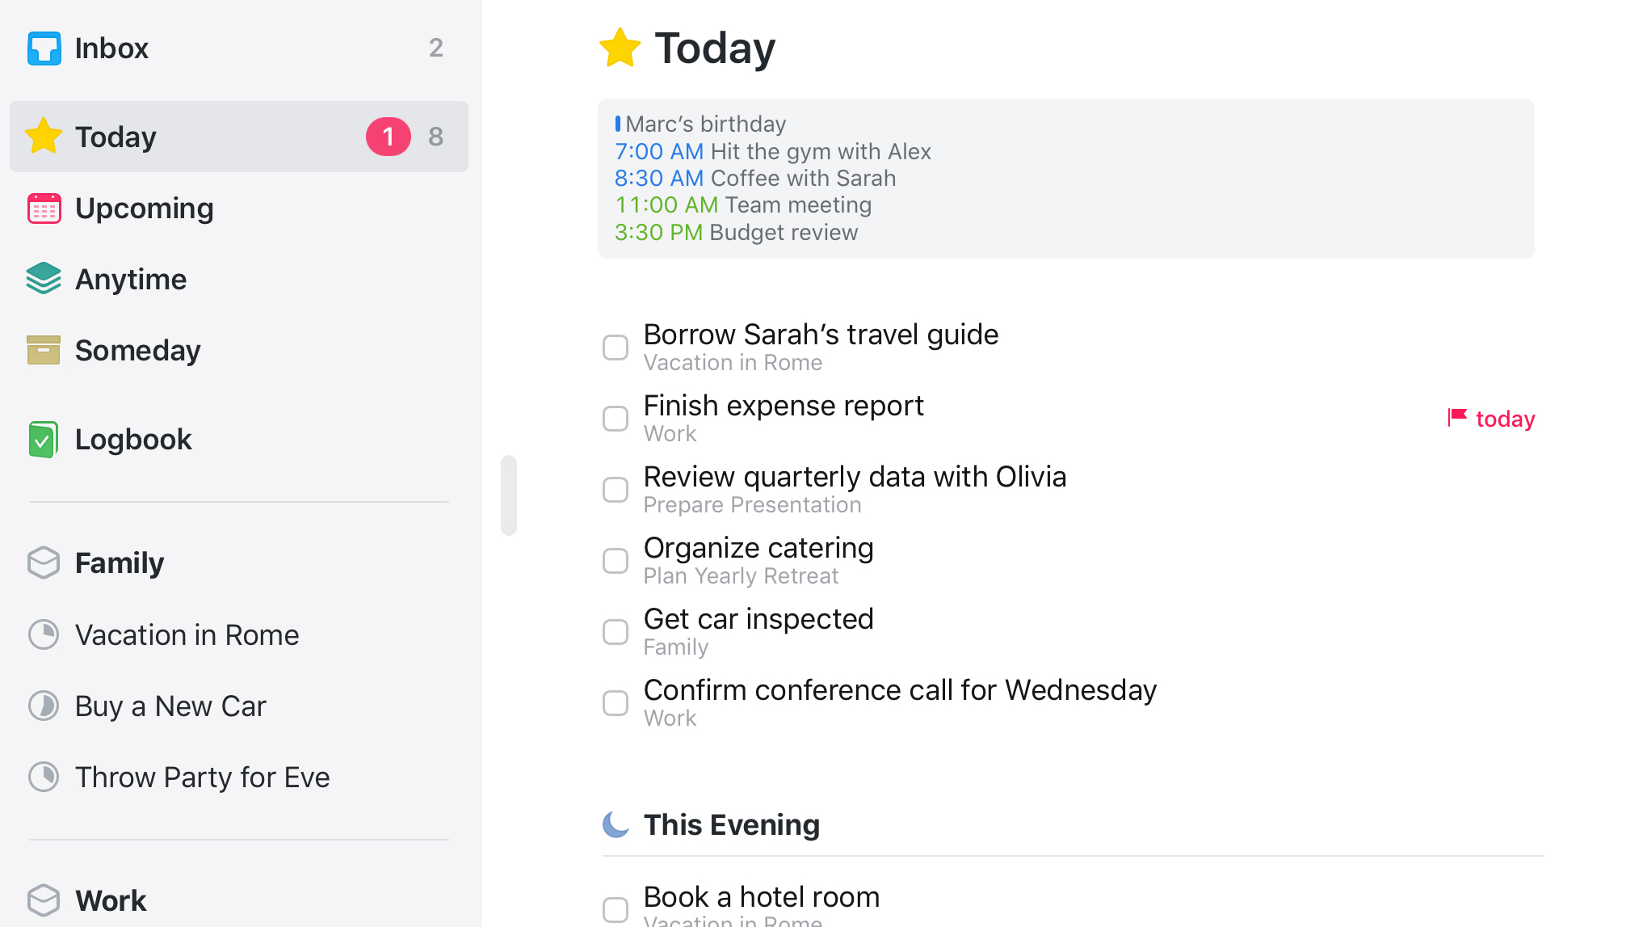Toggle checkbox for Get car inspected

616,631
